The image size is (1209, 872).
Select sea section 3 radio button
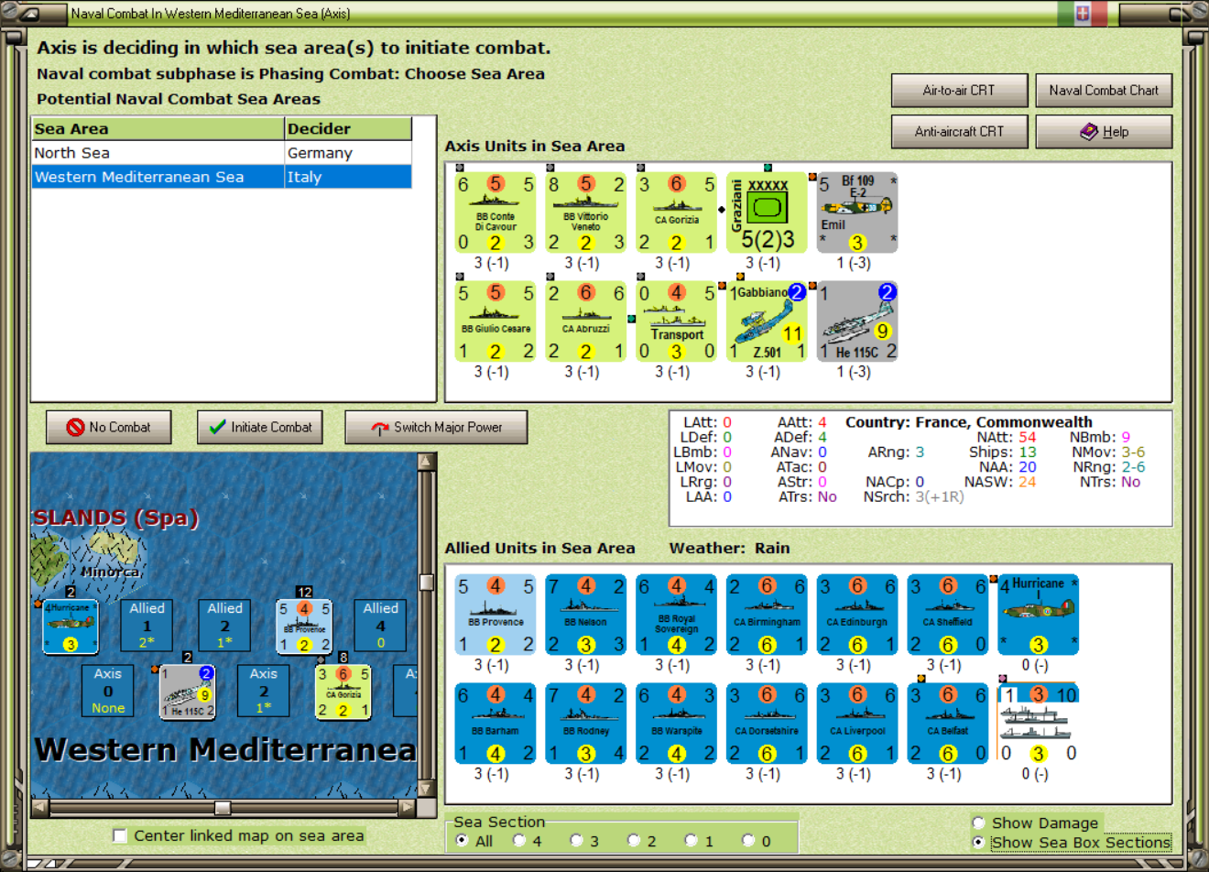576,840
